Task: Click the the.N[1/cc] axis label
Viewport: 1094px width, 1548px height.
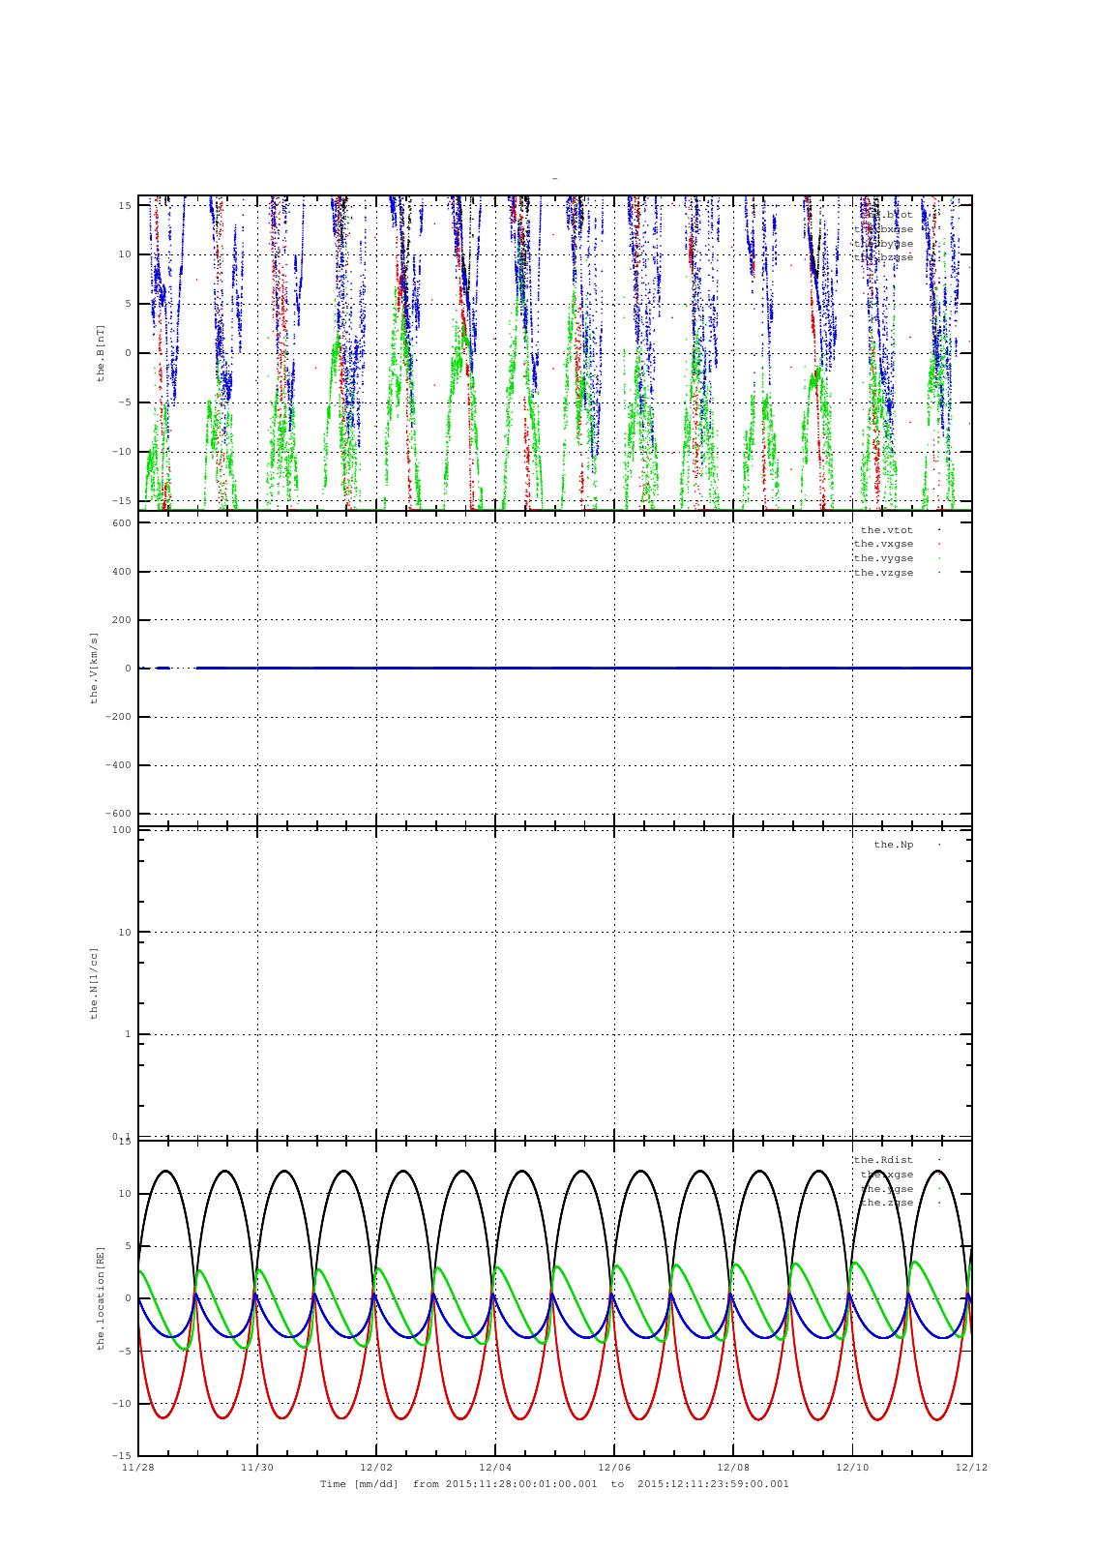Action: point(94,983)
